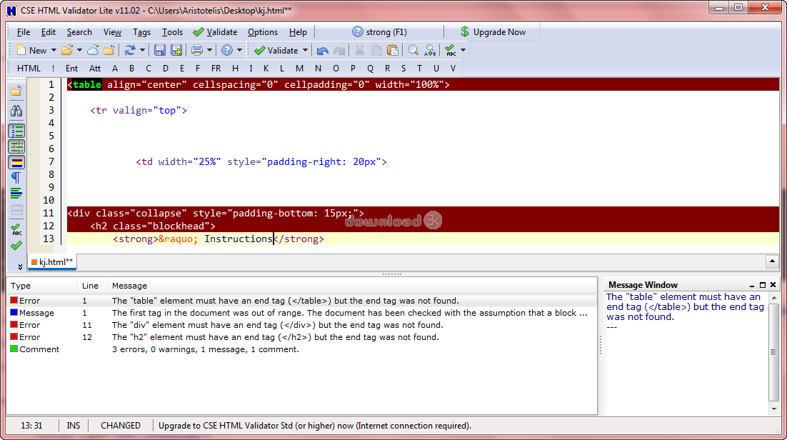
Task: Select the h2 end tag Error row
Action: point(301,337)
